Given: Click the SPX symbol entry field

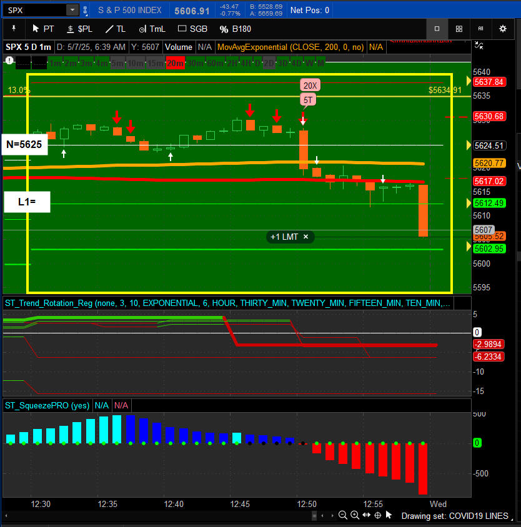Looking at the screenshot, I should (x=35, y=10).
